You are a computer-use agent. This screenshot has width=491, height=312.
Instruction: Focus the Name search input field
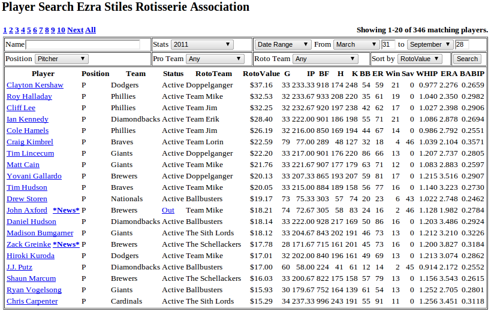pos(83,44)
